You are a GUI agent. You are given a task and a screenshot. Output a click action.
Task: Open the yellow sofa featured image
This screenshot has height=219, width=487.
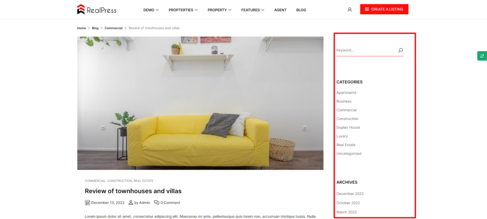(200, 103)
